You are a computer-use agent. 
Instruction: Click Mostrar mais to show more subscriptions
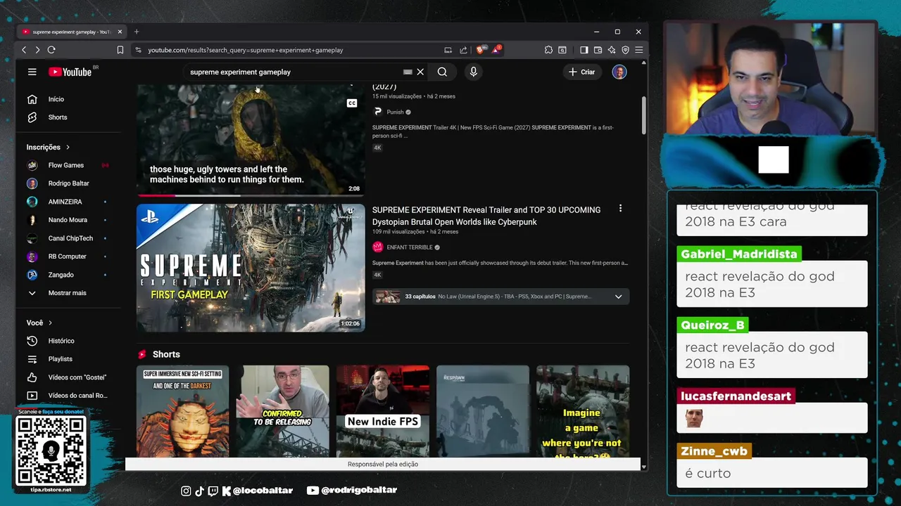pos(68,293)
